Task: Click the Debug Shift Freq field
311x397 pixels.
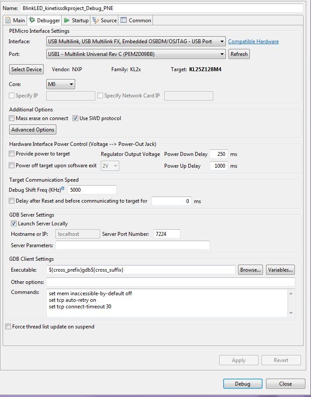Action: (92, 190)
